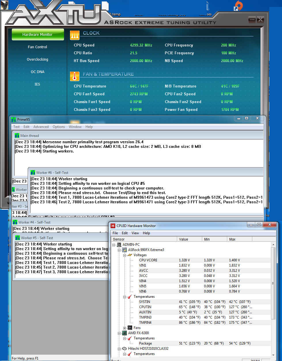
Task: Collapse Temperatures under AMD FX-6300
Action: [125, 338]
